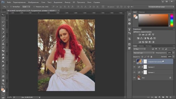Open the Слой auto-select dropdown

coord(26,7)
